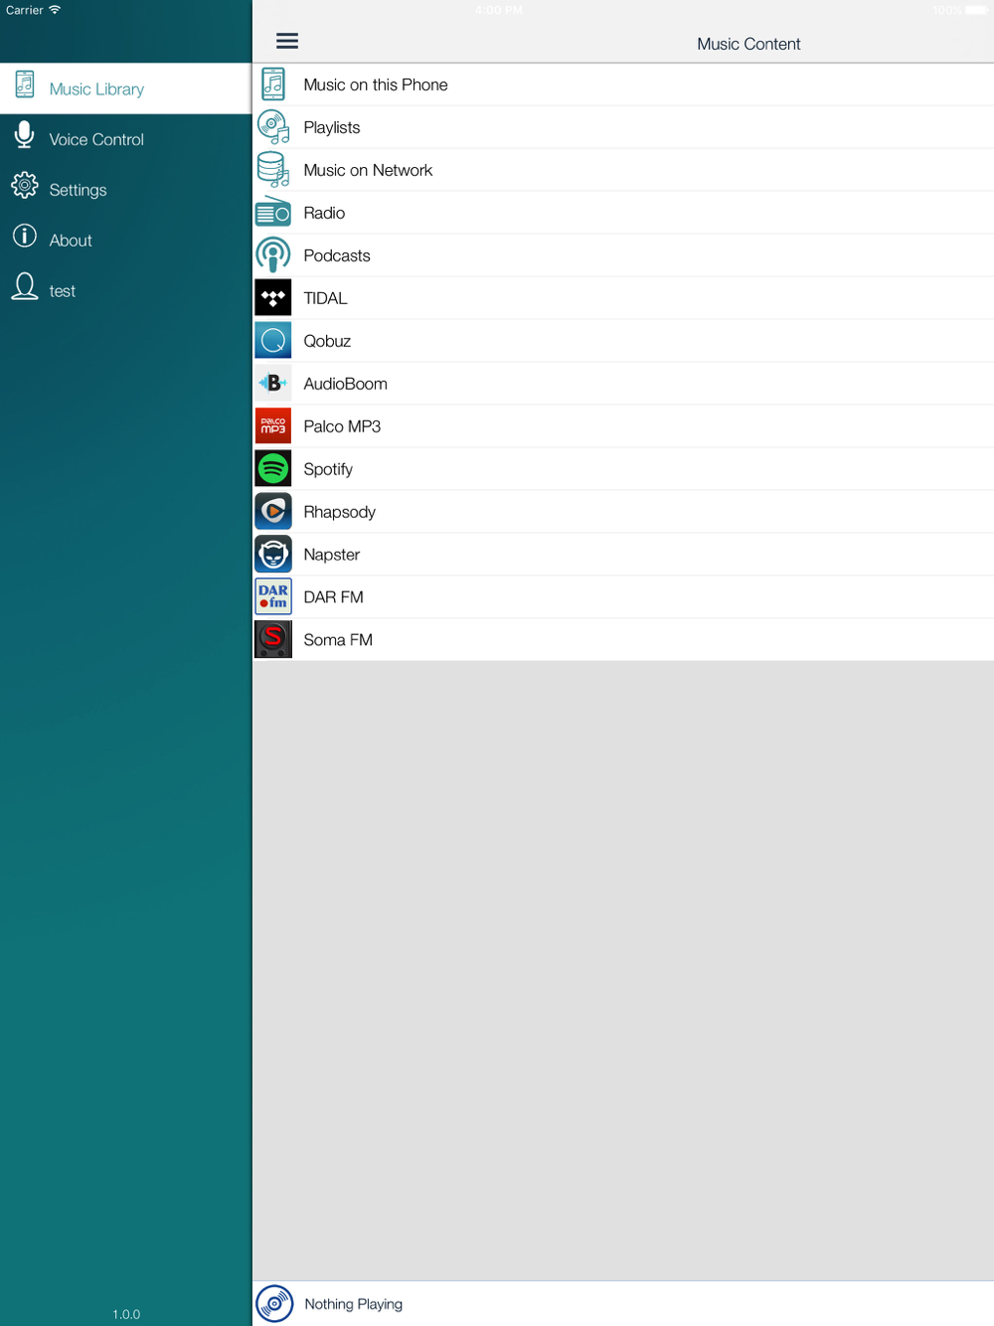Select the AudioBoom service label

coord(345,384)
